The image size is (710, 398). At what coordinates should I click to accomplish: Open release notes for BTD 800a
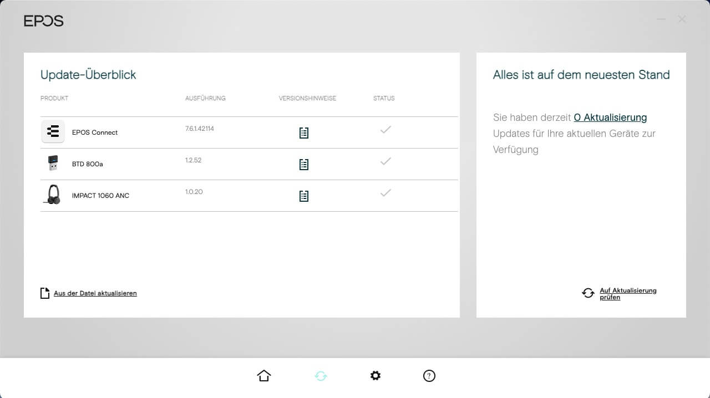click(303, 165)
